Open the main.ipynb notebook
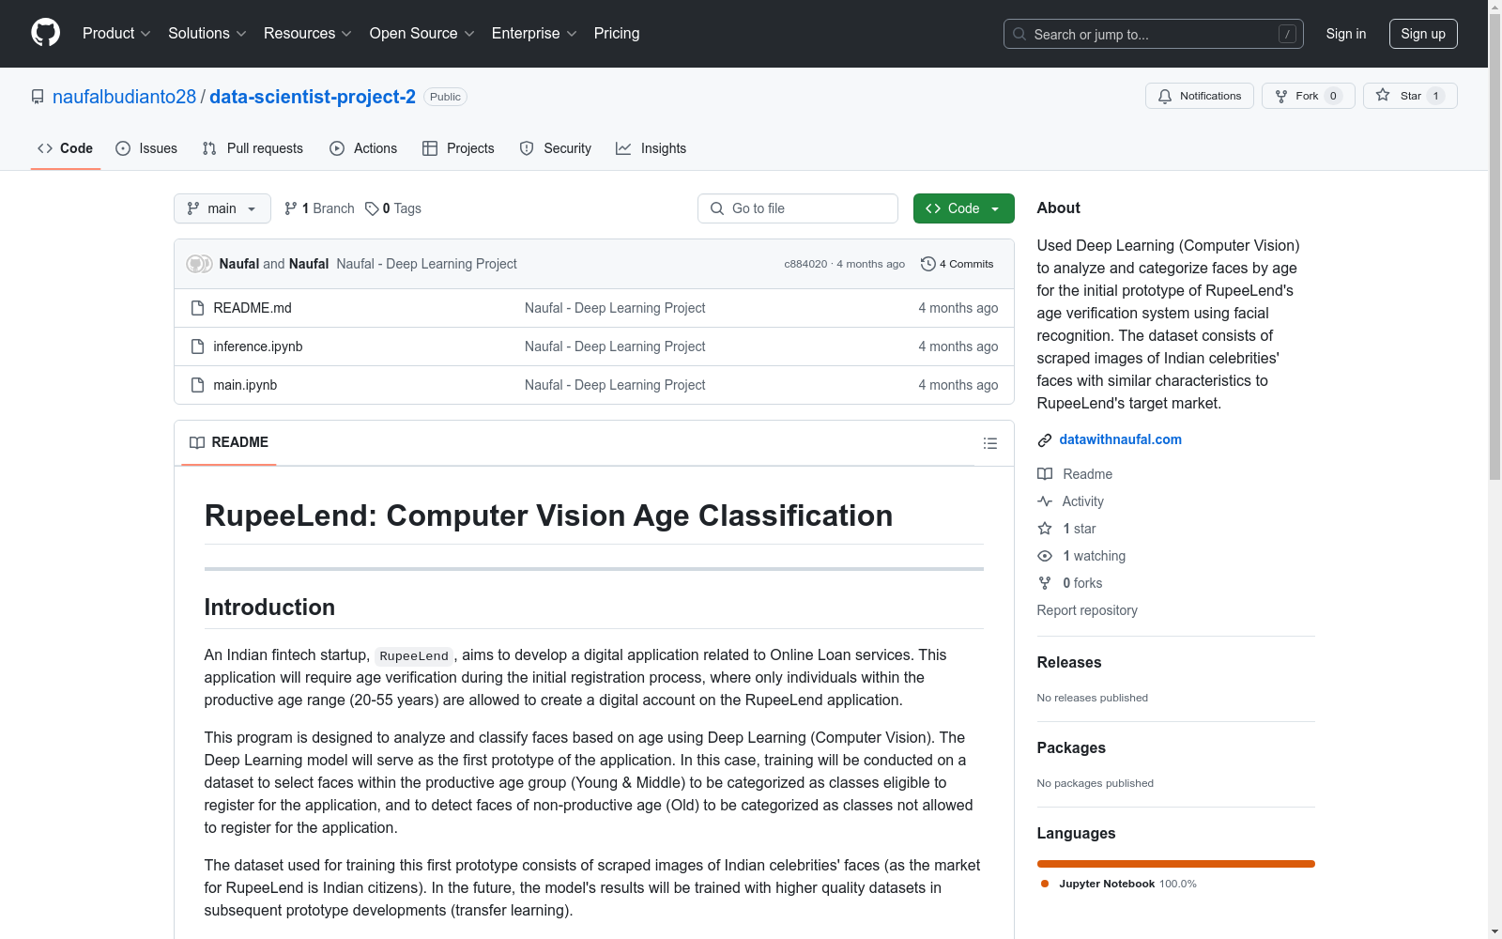The width and height of the screenshot is (1502, 939). [245, 385]
